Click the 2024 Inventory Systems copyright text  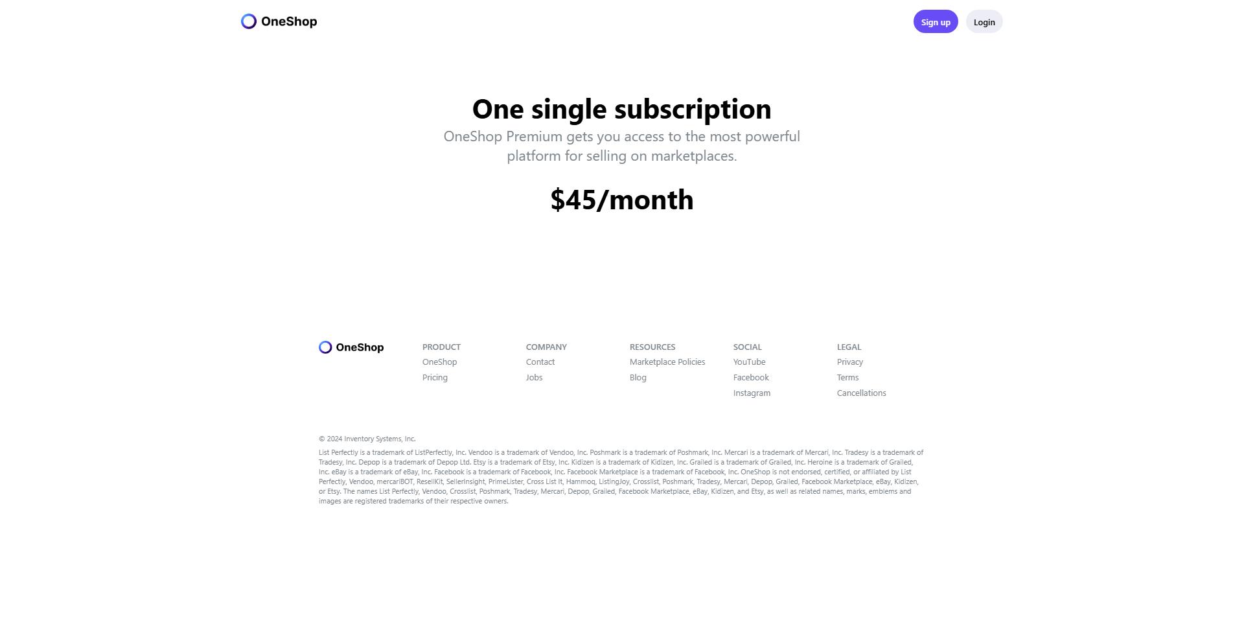pos(367,439)
